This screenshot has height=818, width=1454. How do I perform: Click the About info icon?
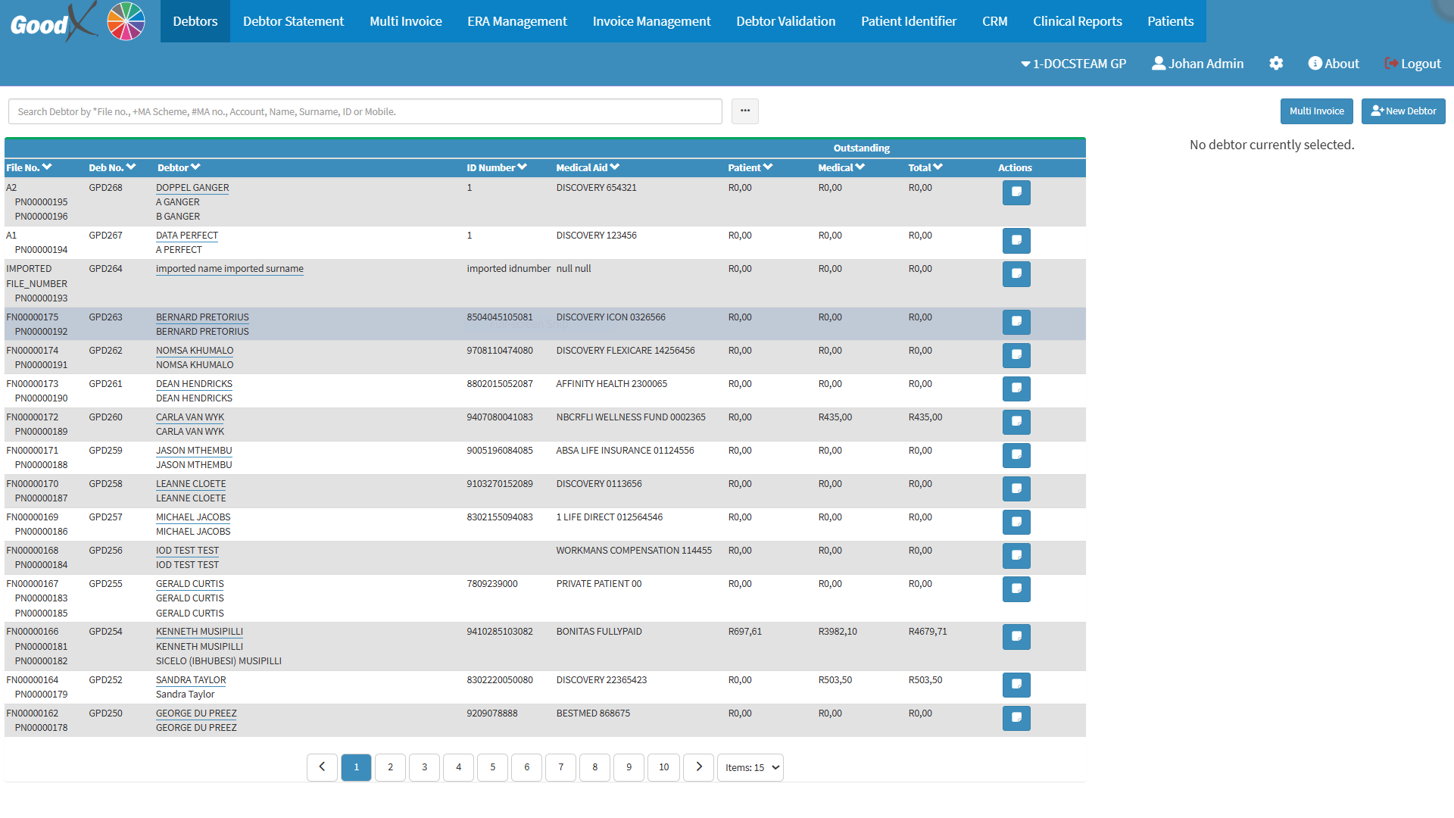[1315, 64]
